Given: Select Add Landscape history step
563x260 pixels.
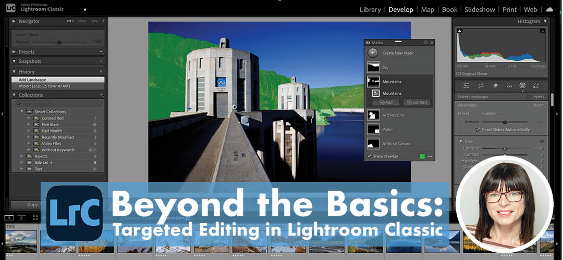Looking at the screenshot, I should click(x=58, y=80).
